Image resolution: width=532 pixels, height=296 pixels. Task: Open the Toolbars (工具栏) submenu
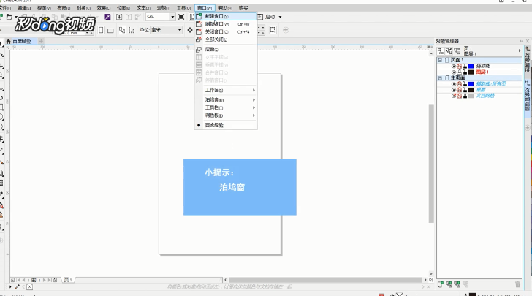pyautogui.click(x=226, y=108)
